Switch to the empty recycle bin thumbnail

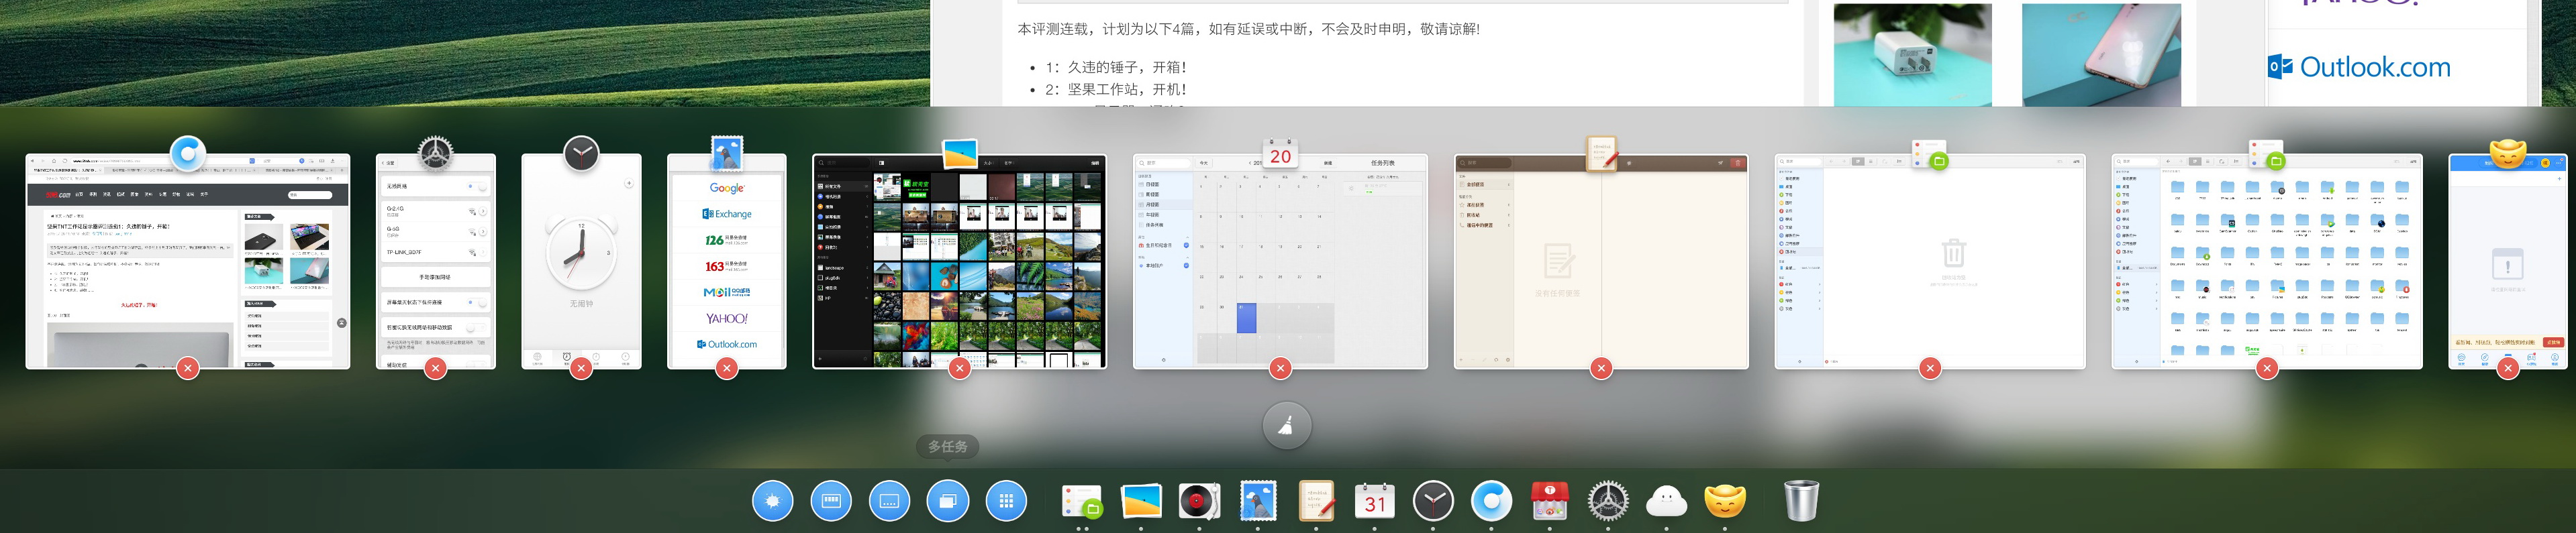pyautogui.click(x=1930, y=261)
